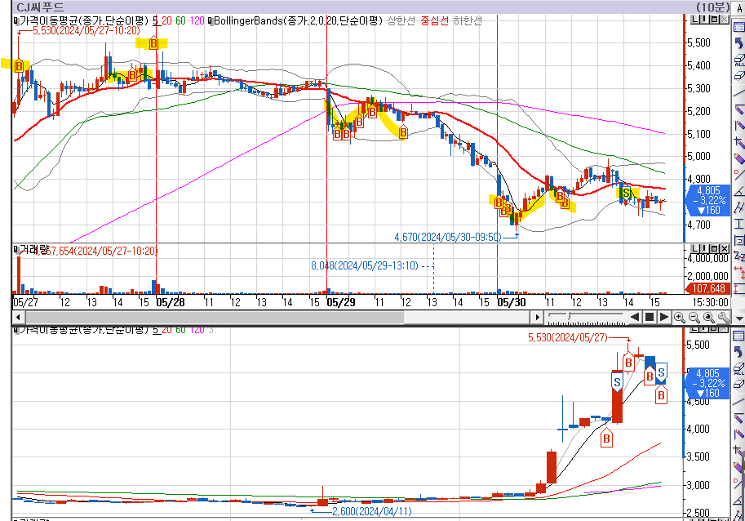The image size is (745, 521).
Task: Click the zoom-in magnifier icon
Action: [x=680, y=318]
